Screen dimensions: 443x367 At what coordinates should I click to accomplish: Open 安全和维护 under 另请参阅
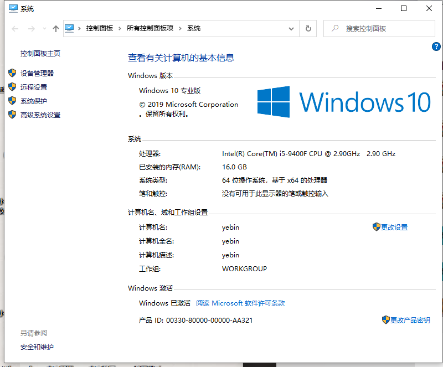(37, 347)
